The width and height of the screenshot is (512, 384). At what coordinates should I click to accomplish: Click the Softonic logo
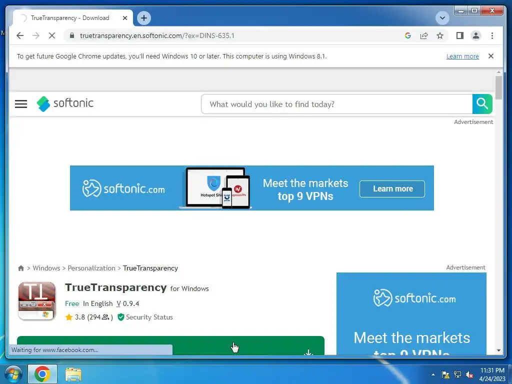click(65, 103)
